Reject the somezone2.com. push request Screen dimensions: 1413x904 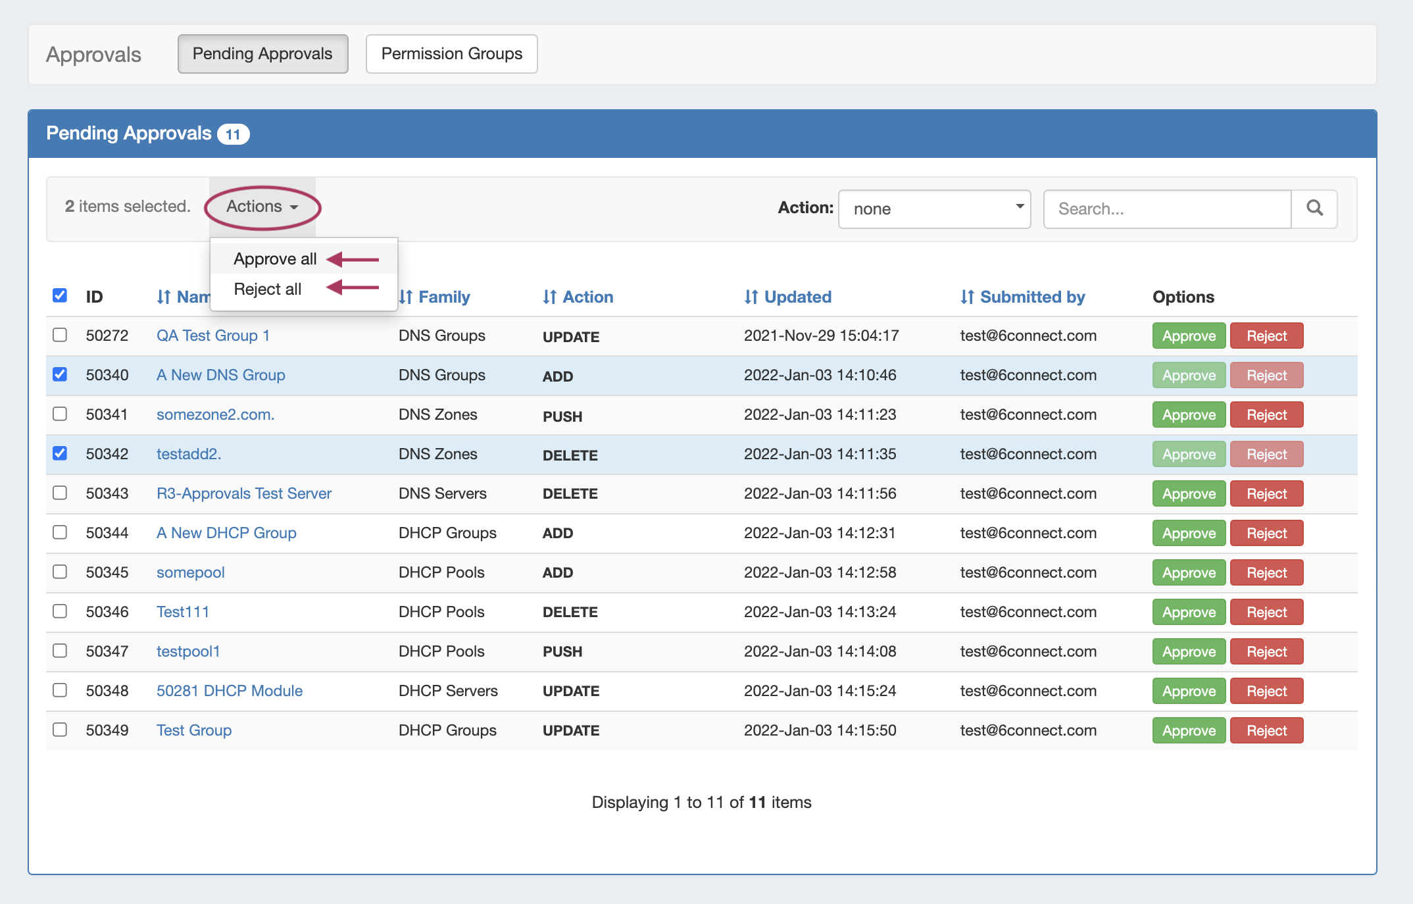coord(1266,414)
